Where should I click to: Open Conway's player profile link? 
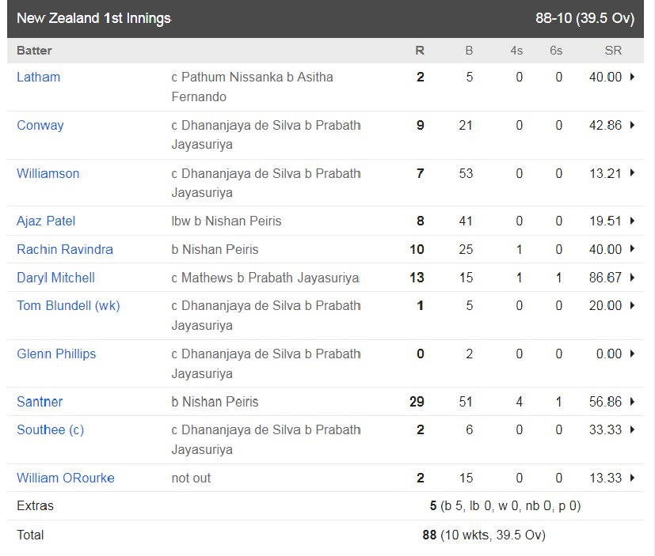(40, 126)
